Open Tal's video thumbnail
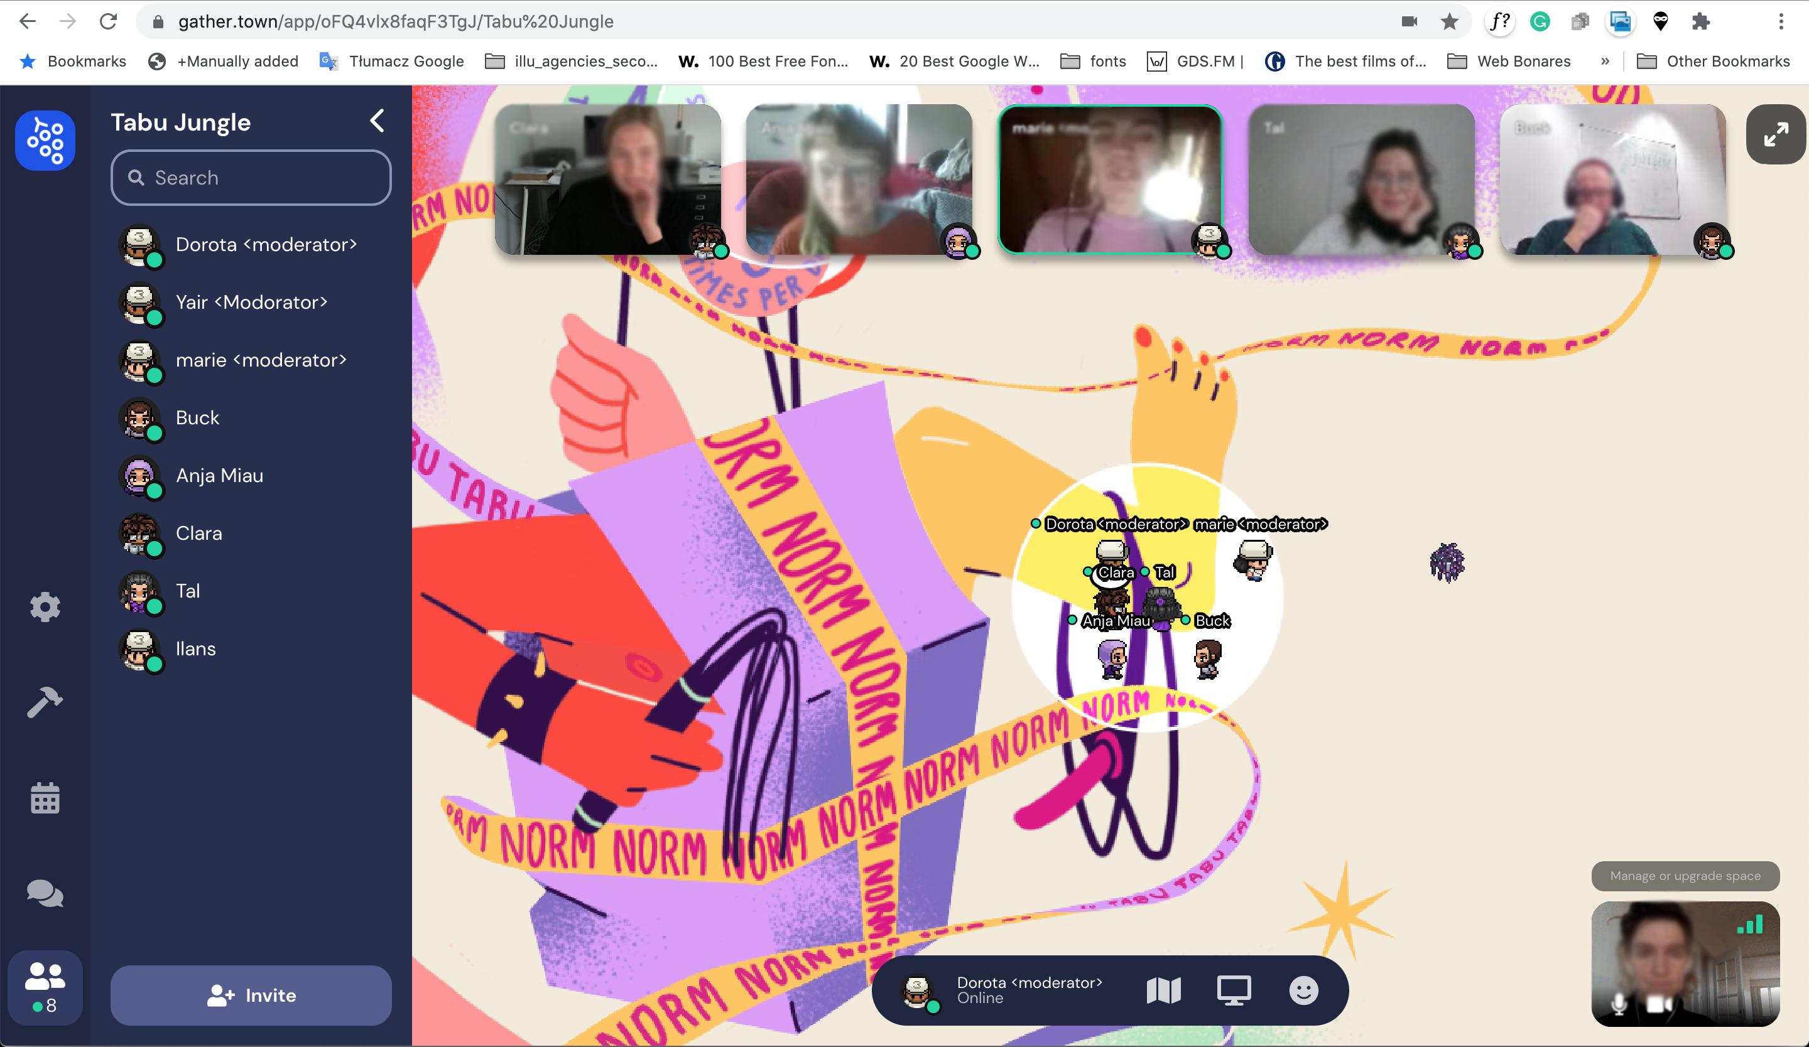The width and height of the screenshot is (1809, 1047). tap(1361, 180)
